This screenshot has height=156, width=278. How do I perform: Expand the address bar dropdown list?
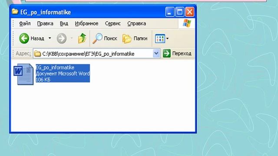[x=156, y=53]
